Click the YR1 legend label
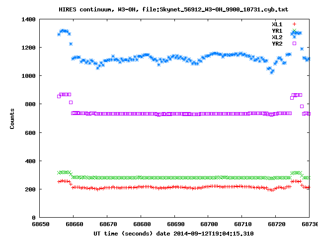318x238 pixels. [277, 31]
